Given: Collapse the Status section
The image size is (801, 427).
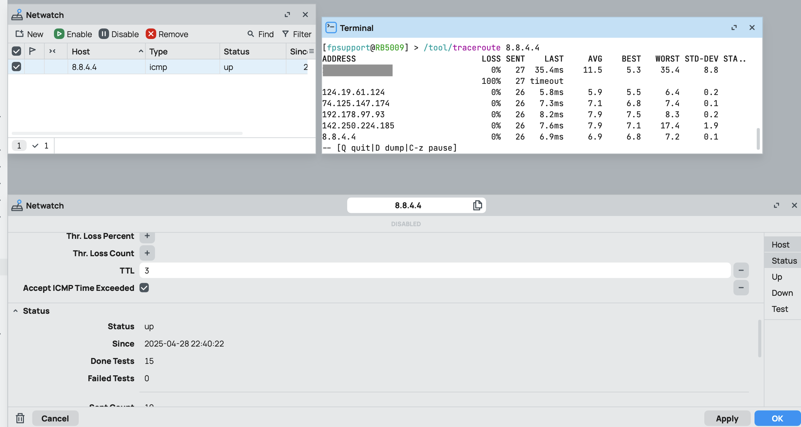Looking at the screenshot, I should [x=15, y=311].
